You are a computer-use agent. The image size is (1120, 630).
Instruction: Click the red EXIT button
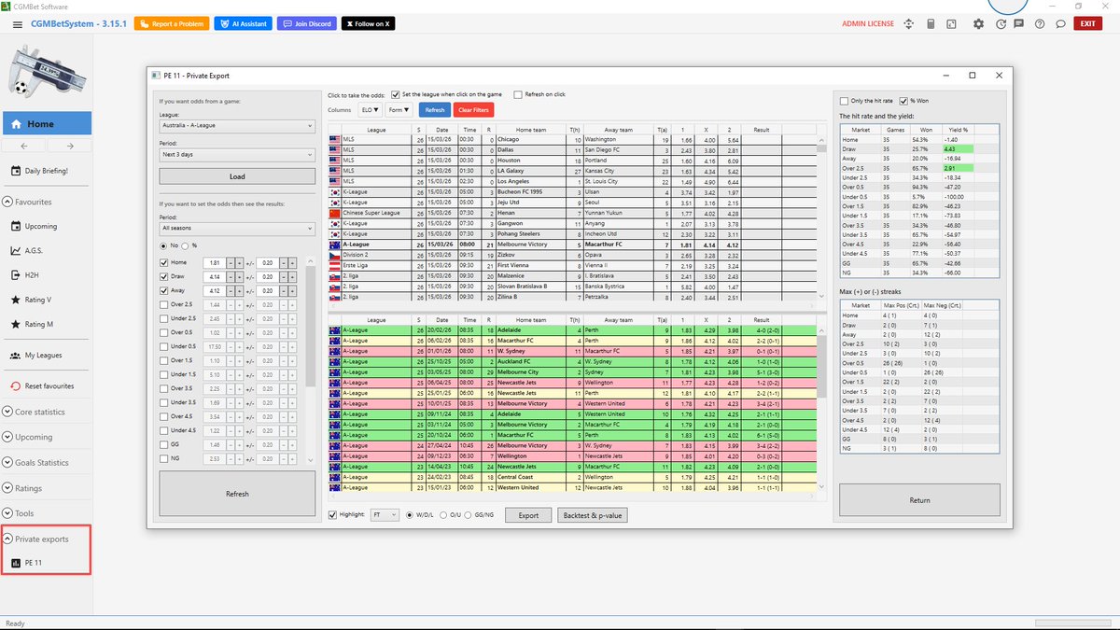(x=1086, y=23)
